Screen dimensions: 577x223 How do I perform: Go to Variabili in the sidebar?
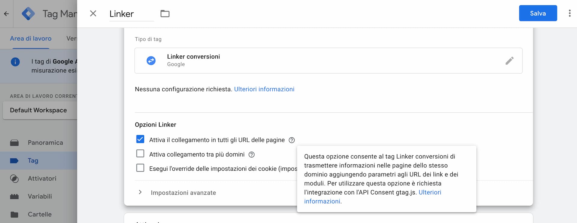40,197
